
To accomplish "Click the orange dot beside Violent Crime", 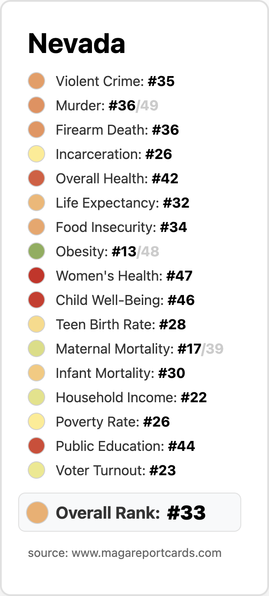I will click(x=36, y=81).
